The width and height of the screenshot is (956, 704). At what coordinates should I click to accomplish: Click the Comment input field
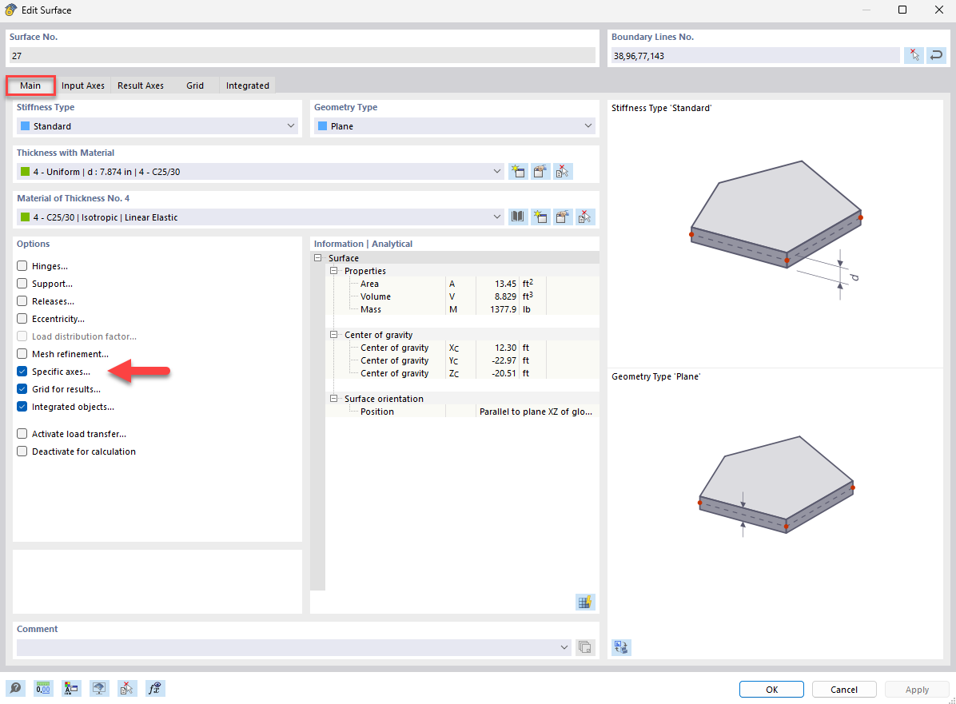[288, 647]
